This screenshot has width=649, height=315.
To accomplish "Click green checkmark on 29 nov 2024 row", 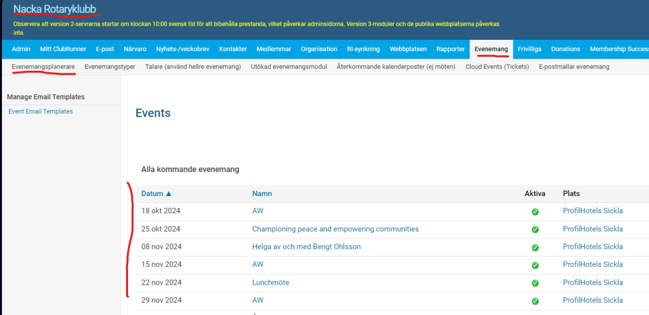I will (x=535, y=300).
